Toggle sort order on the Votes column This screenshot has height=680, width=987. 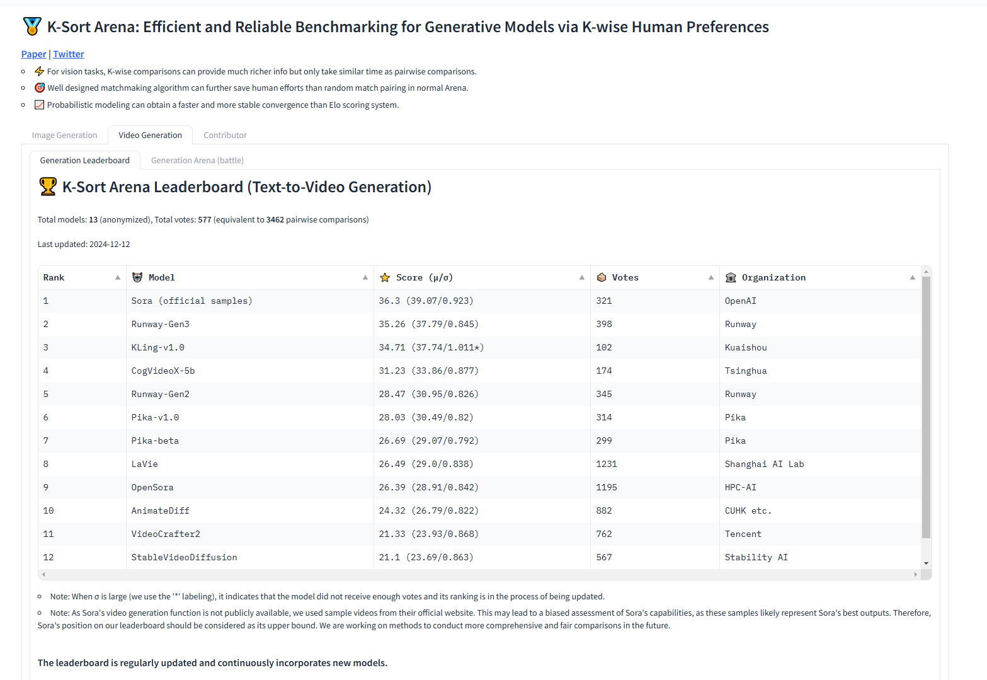click(x=711, y=277)
